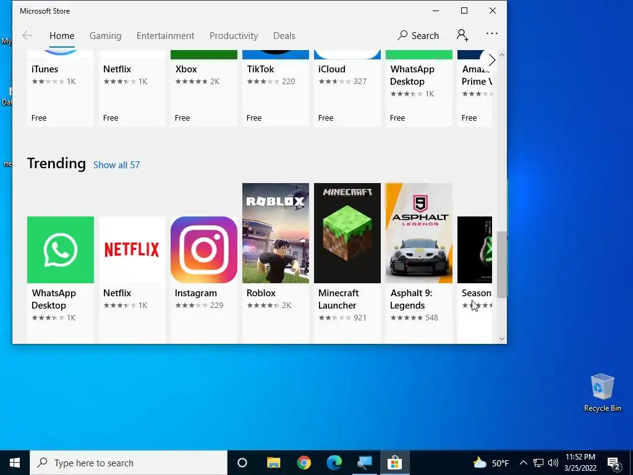Open the Windows Start menu
Image resolution: width=633 pixels, height=475 pixels.
tap(15, 463)
